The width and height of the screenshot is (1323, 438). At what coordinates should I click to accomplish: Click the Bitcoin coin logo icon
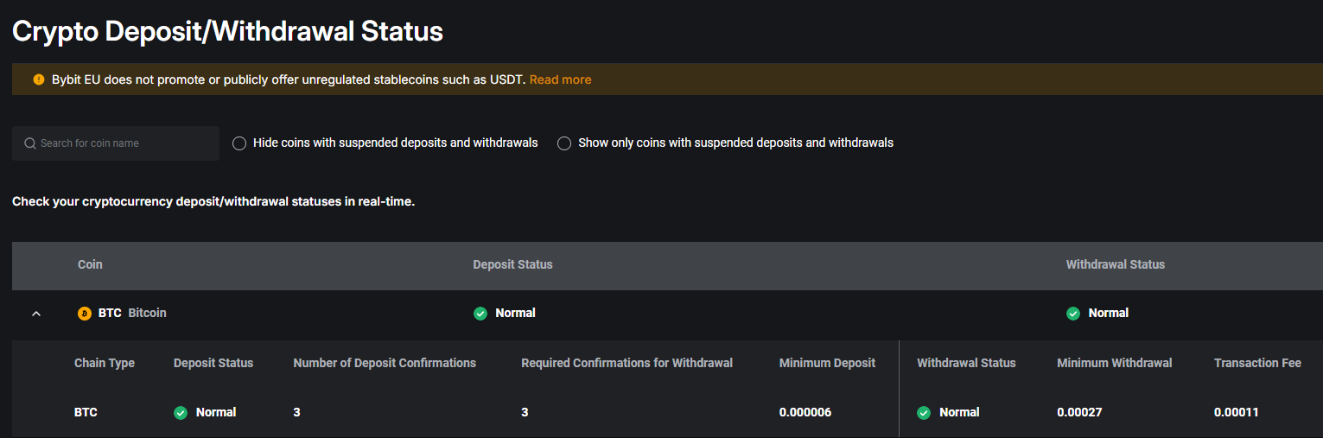[85, 314]
